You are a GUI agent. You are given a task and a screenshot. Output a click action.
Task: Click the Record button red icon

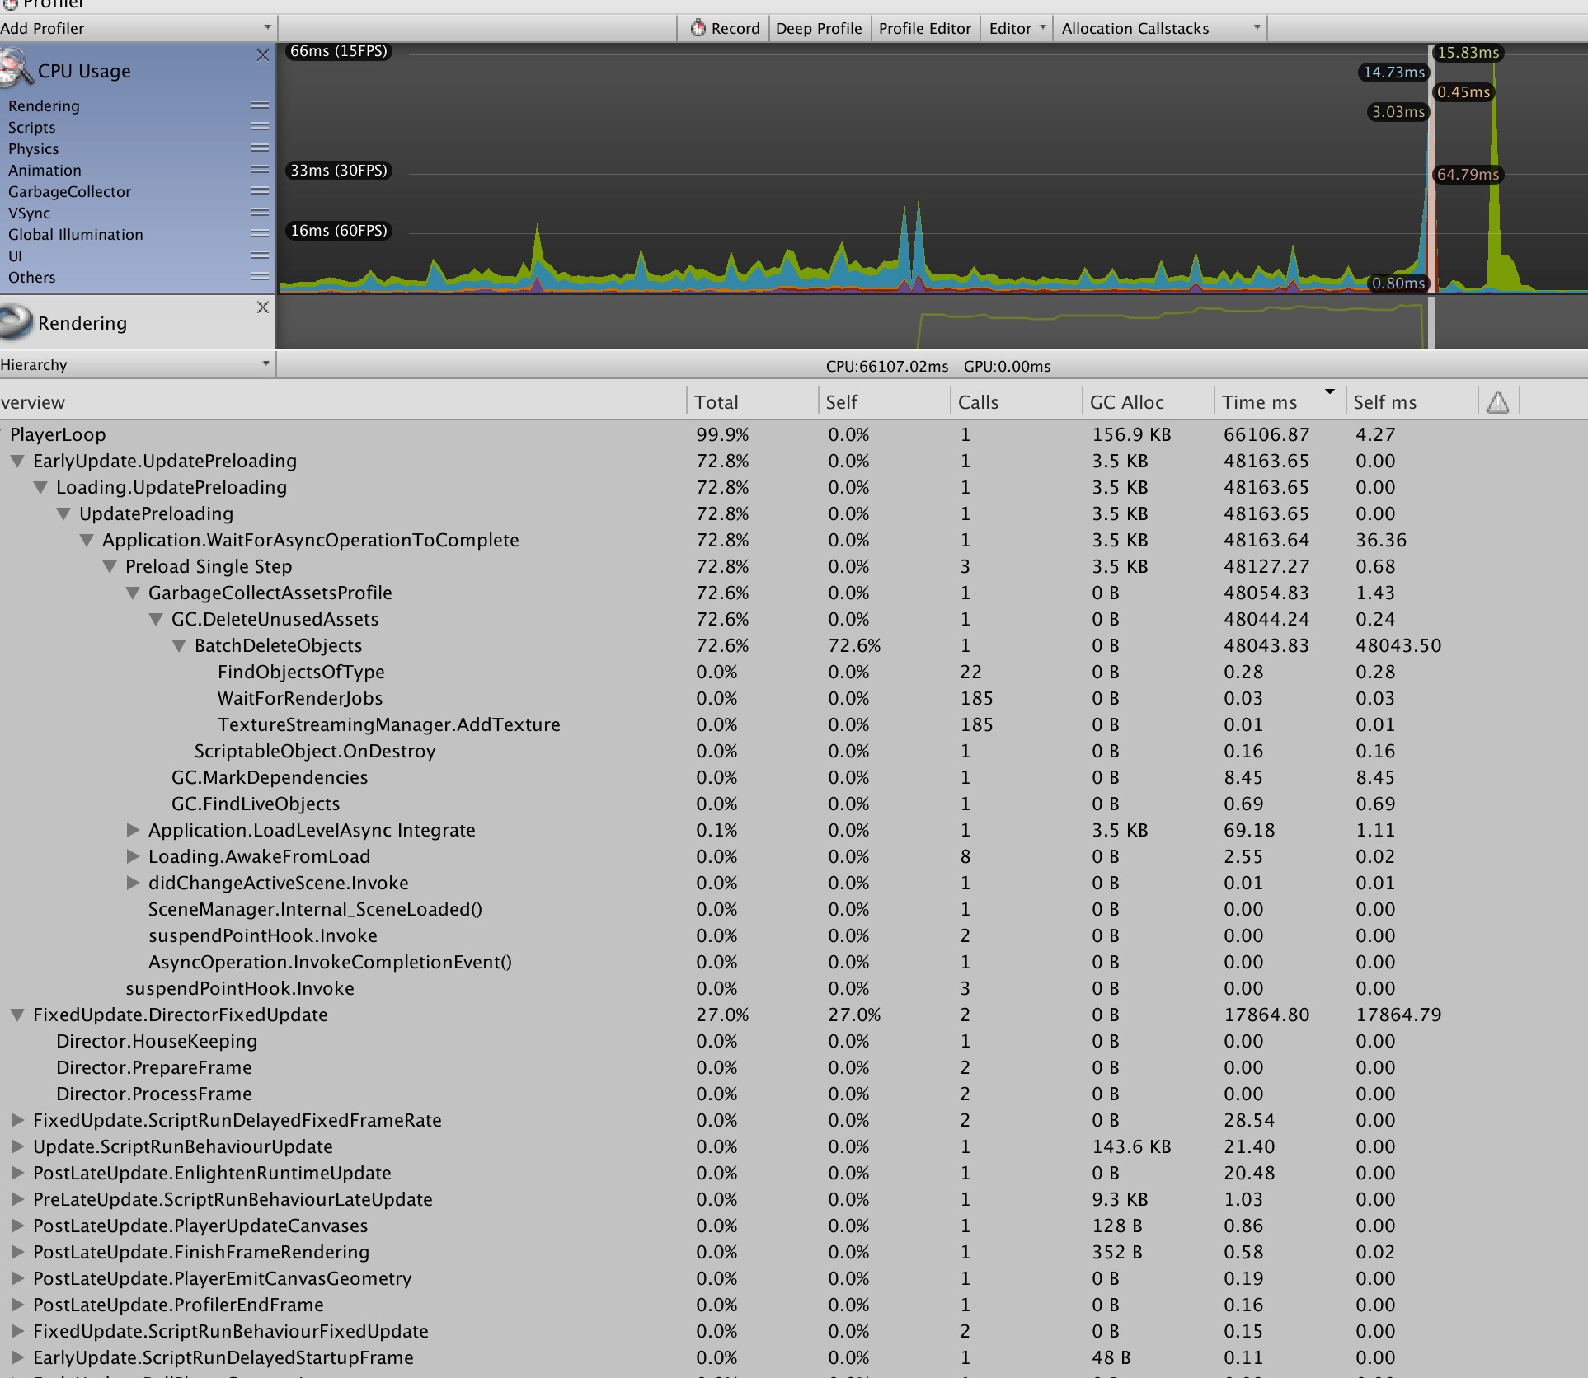pyautogui.click(x=698, y=28)
